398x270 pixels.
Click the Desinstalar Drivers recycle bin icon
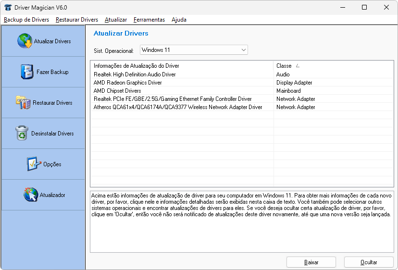22,134
